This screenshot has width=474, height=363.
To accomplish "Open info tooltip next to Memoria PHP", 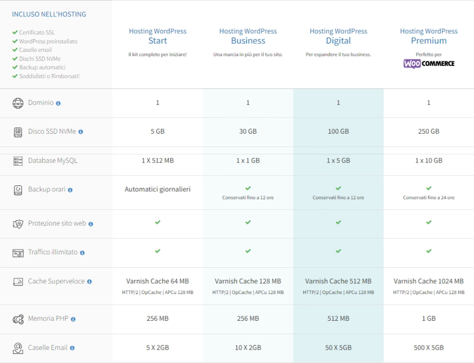I will (x=73, y=319).
